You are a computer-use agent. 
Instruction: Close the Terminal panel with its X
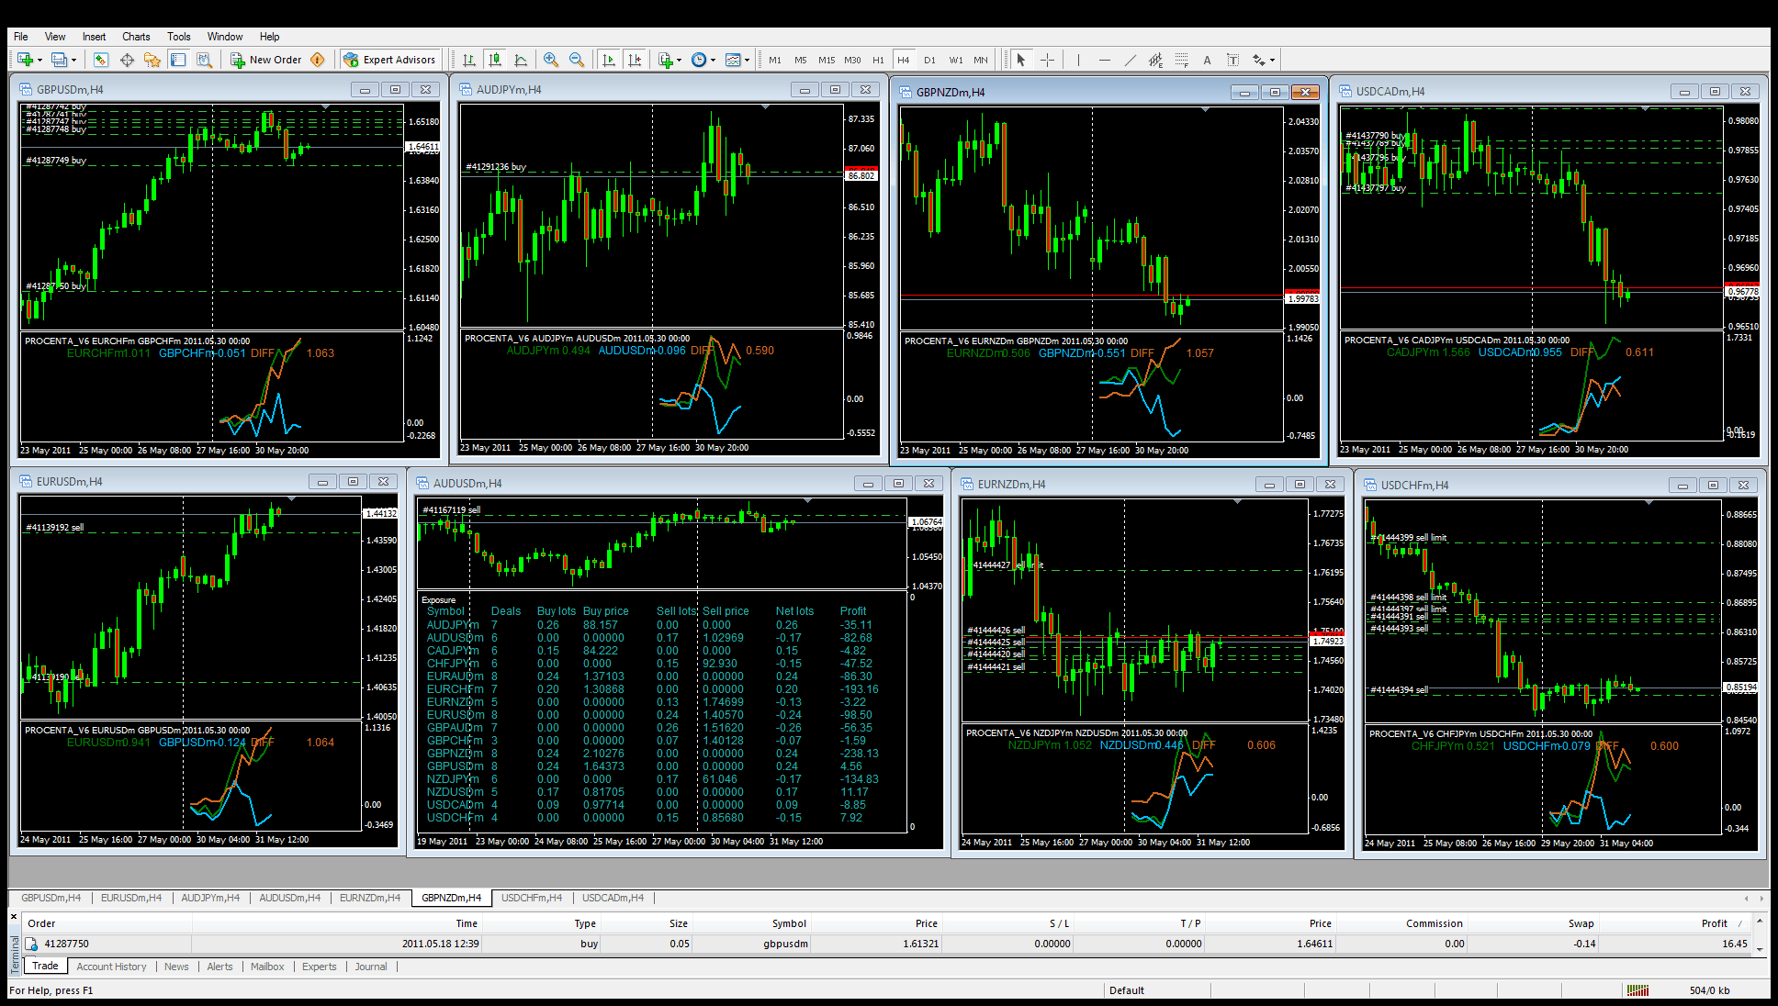tap(14, 916)
